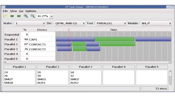Click the Parallel 4 column header button
This screenshot has height=97, width=175.
(119, 67)
